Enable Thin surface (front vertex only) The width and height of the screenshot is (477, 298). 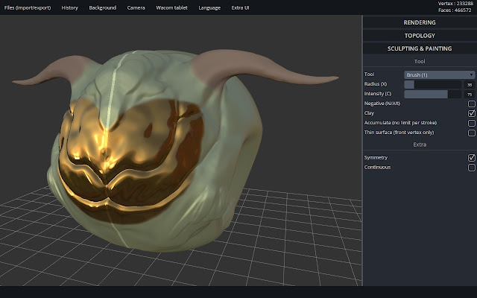471,133
